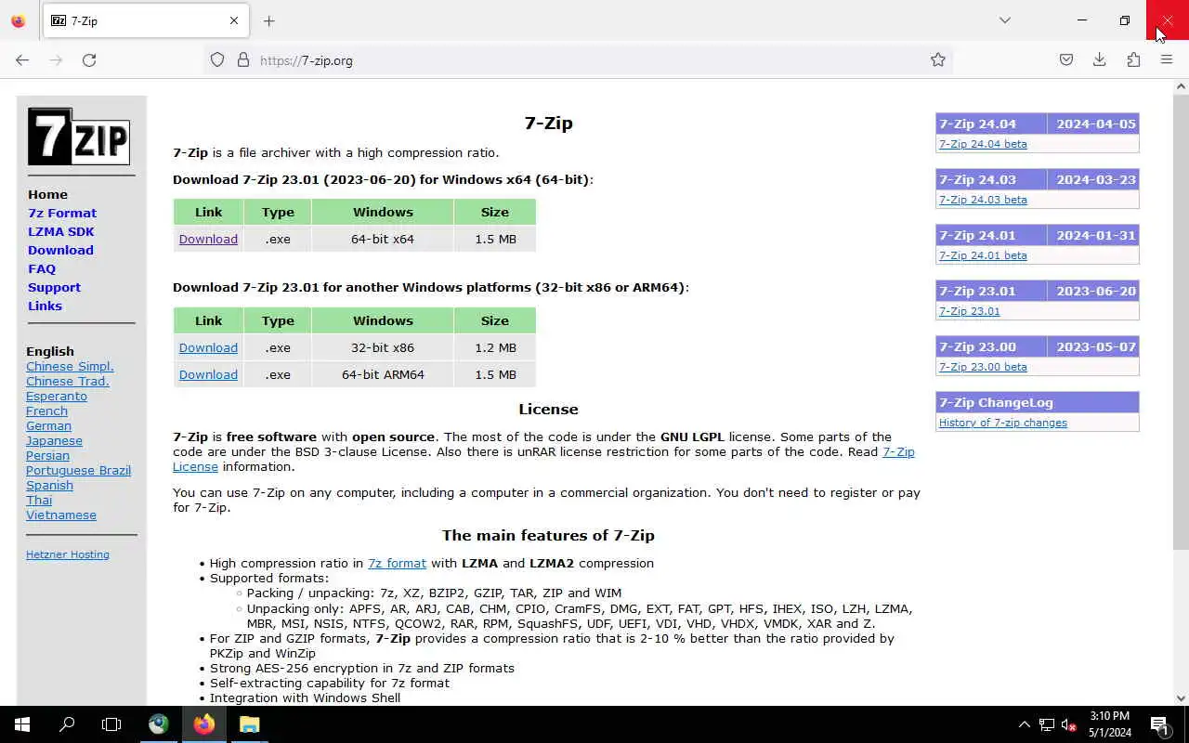Switch language to Portuguese Brazil

click(78, 470)
